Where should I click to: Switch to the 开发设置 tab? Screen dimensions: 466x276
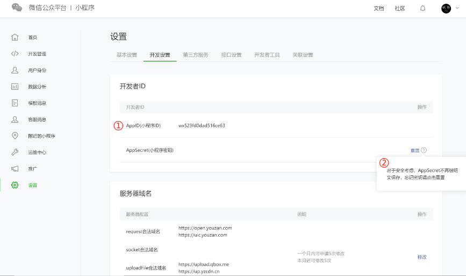(x=160, y=55)
